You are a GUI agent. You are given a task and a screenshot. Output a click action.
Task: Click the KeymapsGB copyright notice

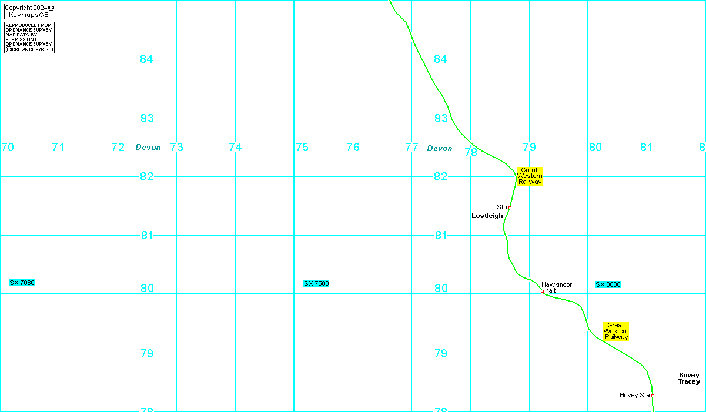point(29,11)
